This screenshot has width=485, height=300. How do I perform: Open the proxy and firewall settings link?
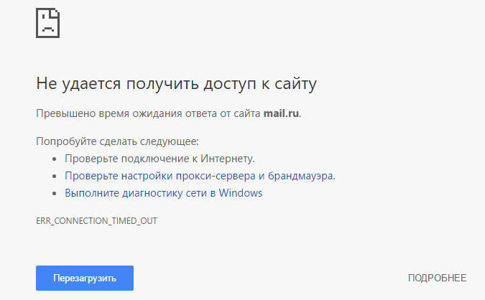click(200, 176)
